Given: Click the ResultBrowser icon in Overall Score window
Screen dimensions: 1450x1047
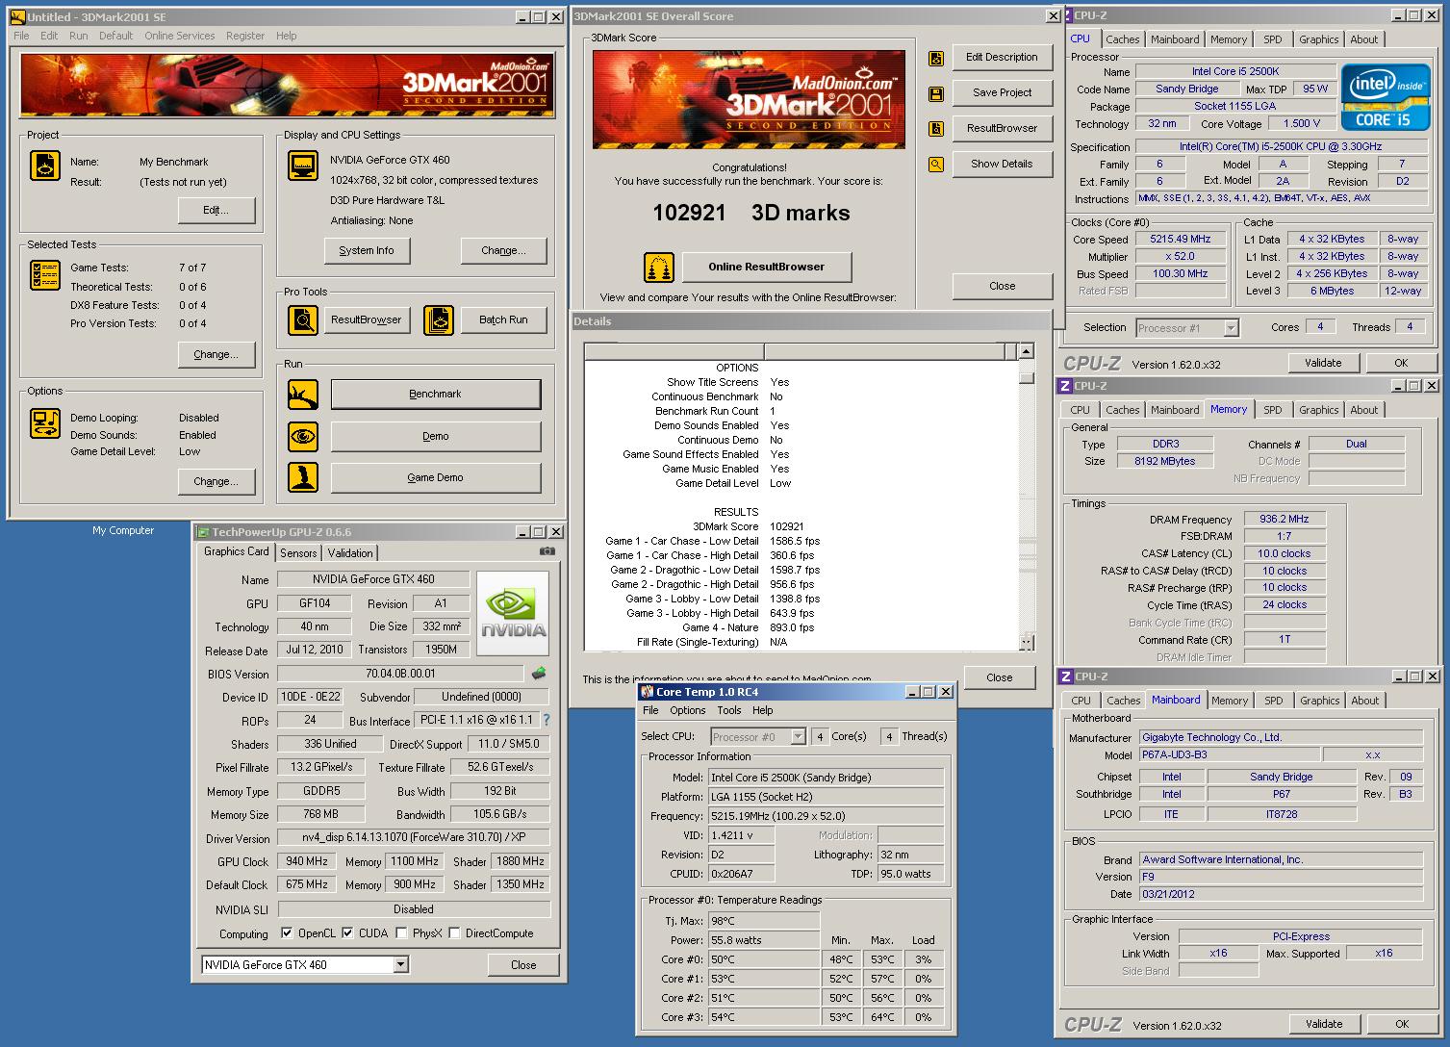Looking at the screenshot, I should pos(936,129).
